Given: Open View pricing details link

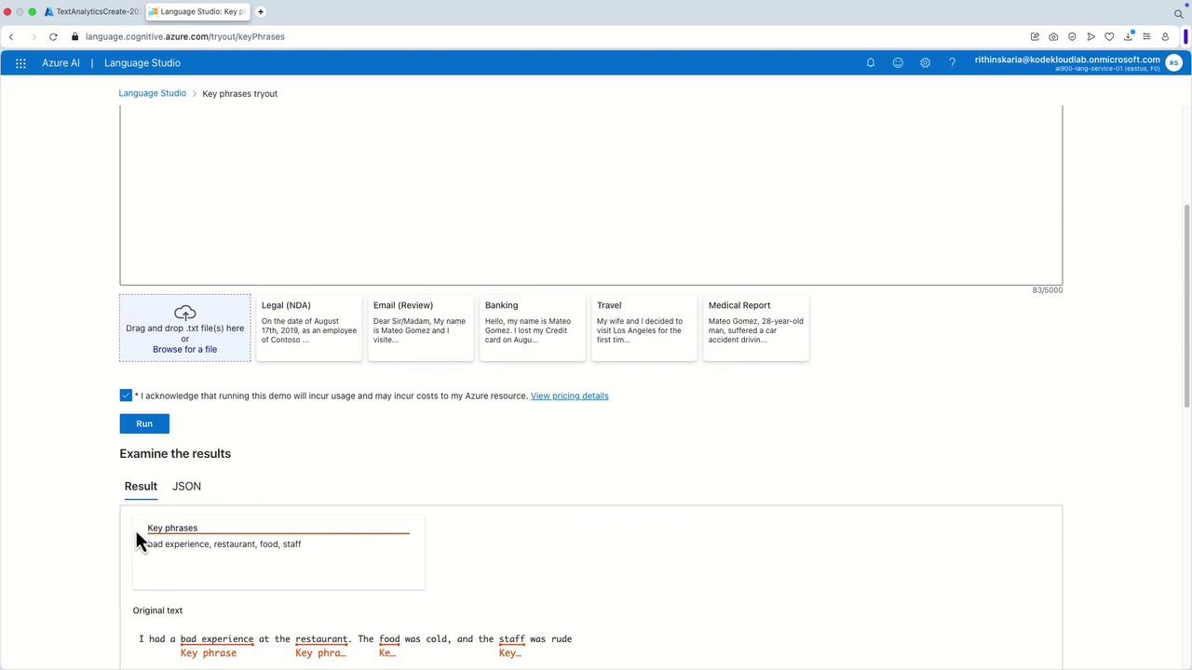Looking at the screenshot, I should [x=569, y=395].
